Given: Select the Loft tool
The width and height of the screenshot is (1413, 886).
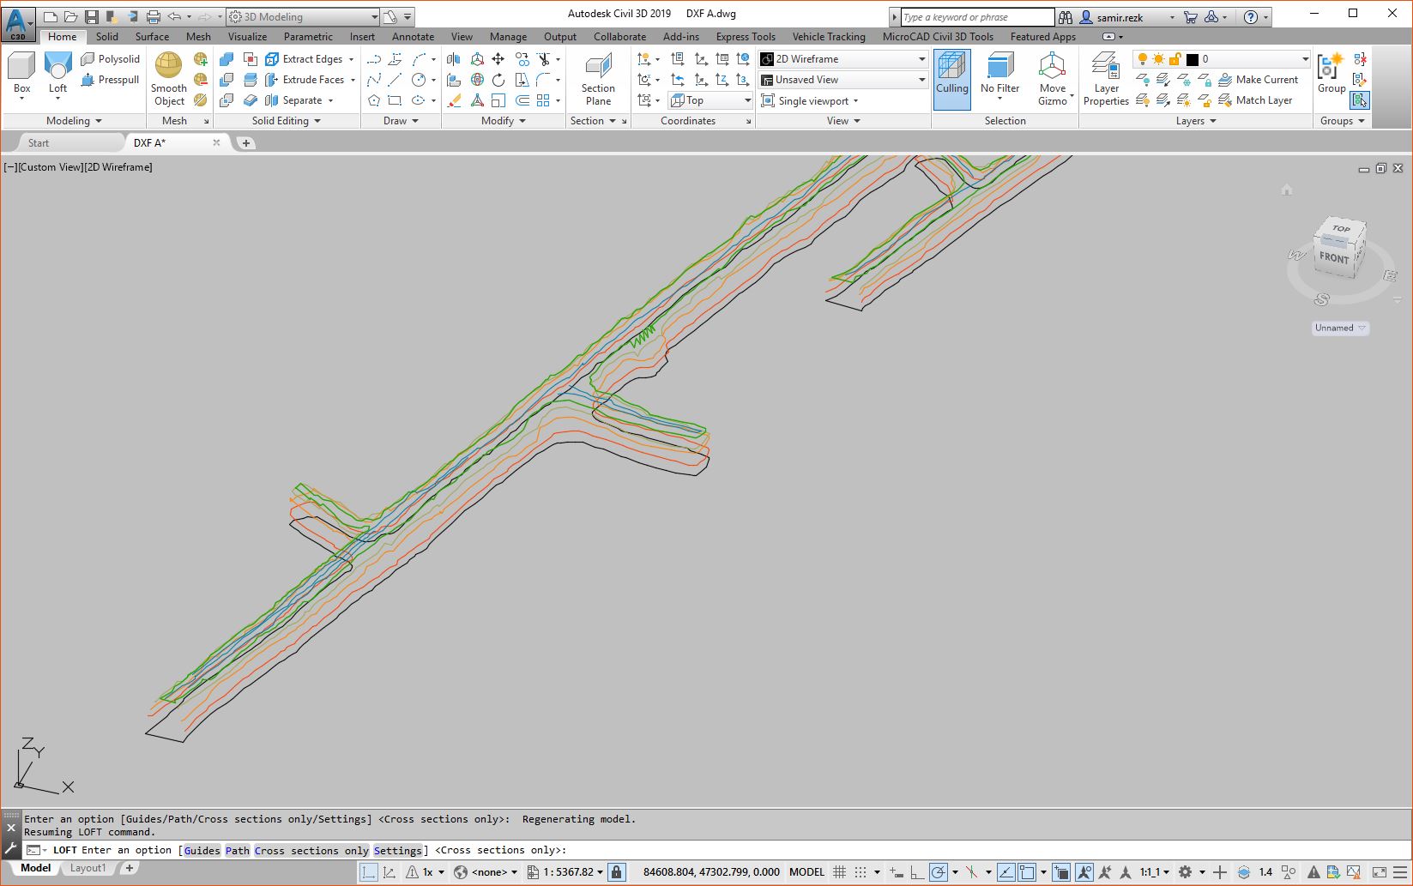Looking at the screenshot, I should 57,75.
